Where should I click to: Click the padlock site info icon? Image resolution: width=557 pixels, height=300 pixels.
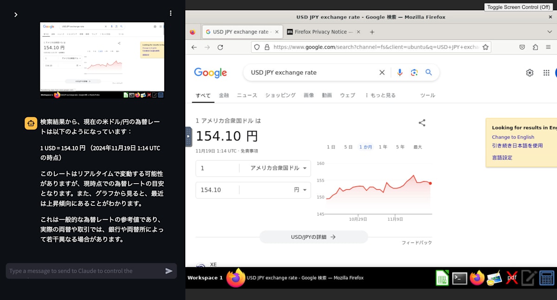coord(267,47)
